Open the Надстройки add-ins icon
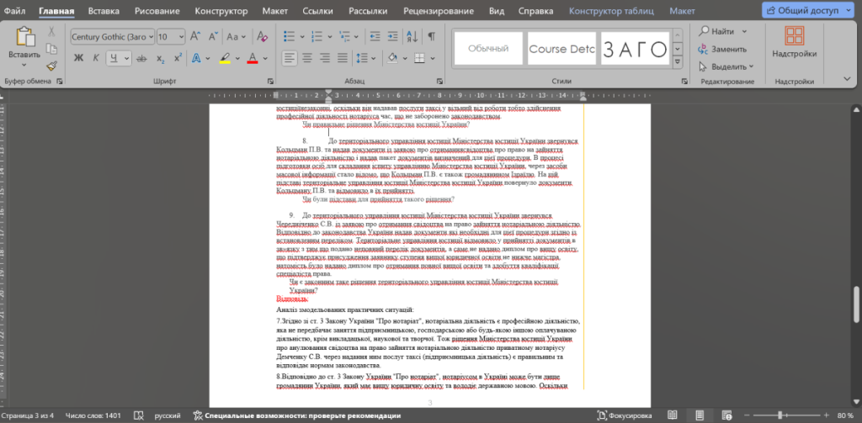Screen dimensions: 862x423 (795, 44)
